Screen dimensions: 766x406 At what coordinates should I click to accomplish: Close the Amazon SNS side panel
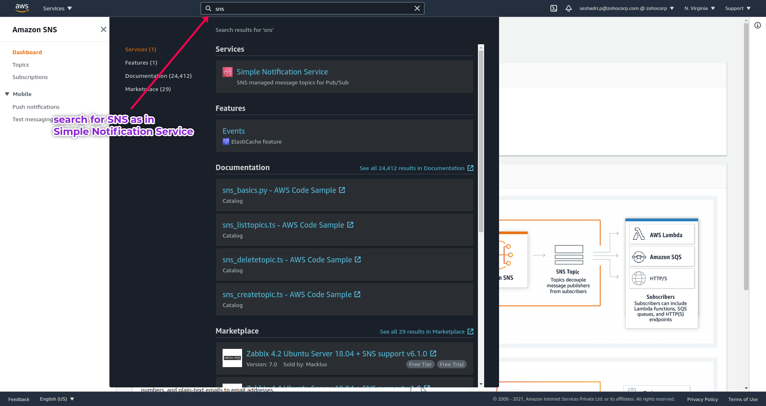(x=104, y=29)
